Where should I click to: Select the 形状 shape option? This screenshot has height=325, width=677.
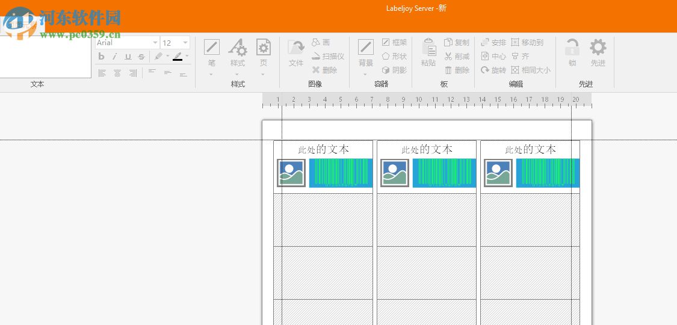(x=395, y=56)
